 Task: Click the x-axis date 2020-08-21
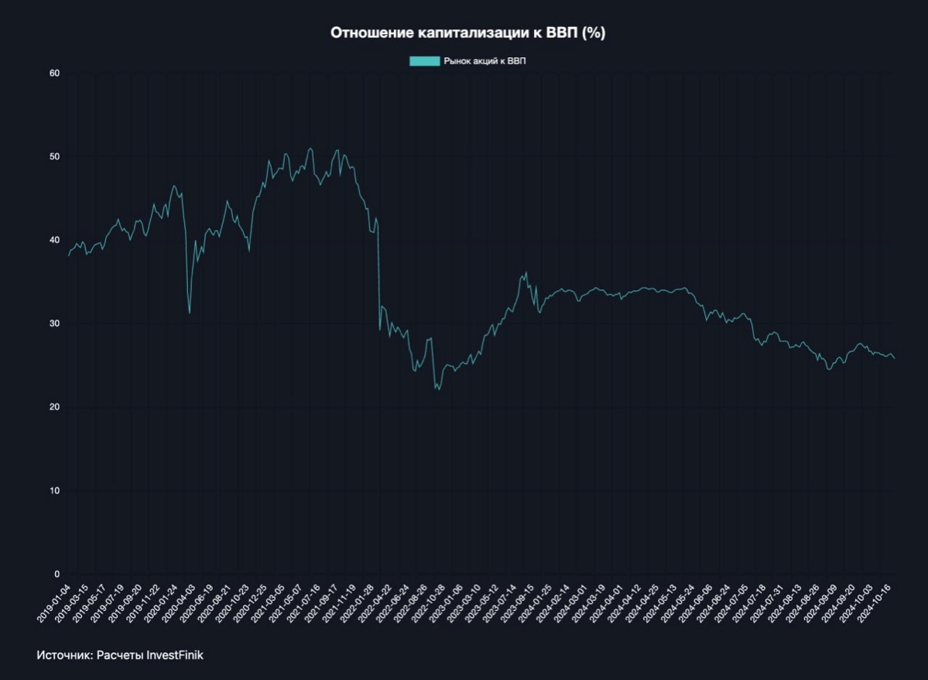point(214,603)
